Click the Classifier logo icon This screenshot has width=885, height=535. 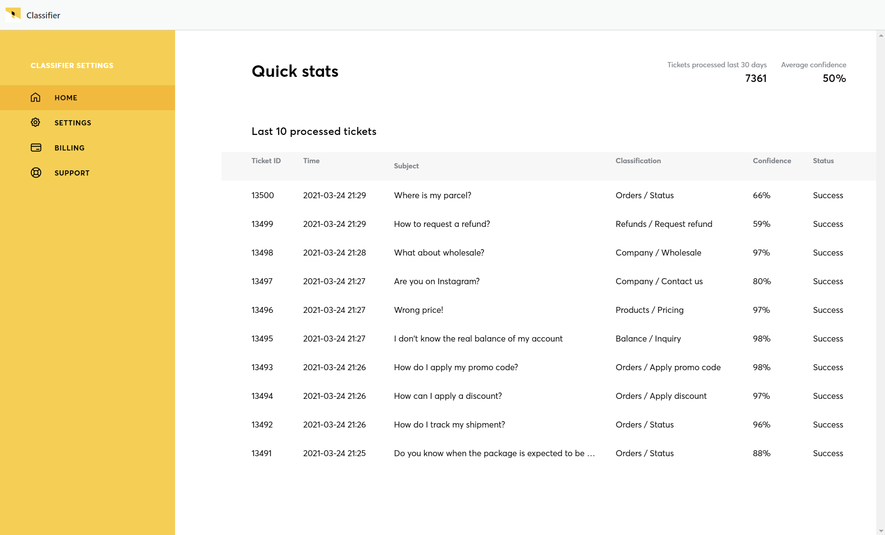coord(13,14)
